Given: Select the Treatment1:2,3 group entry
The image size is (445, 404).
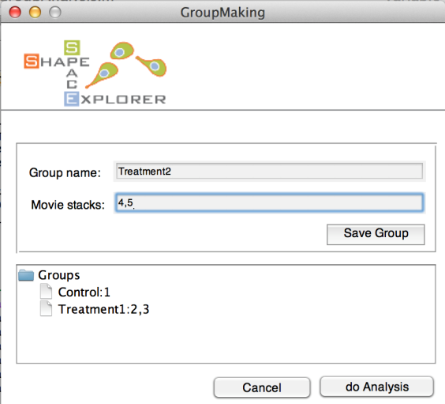Looking at the screenshot, I should coord(103,309).
